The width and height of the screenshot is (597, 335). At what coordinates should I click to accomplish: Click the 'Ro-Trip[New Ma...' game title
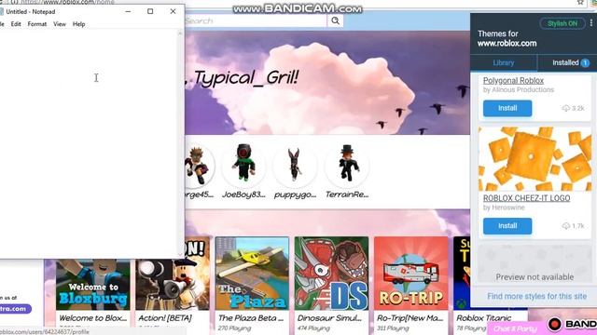point(410,318)
